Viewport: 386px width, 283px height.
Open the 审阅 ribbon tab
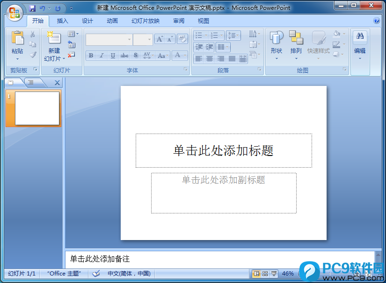[179, 21]
